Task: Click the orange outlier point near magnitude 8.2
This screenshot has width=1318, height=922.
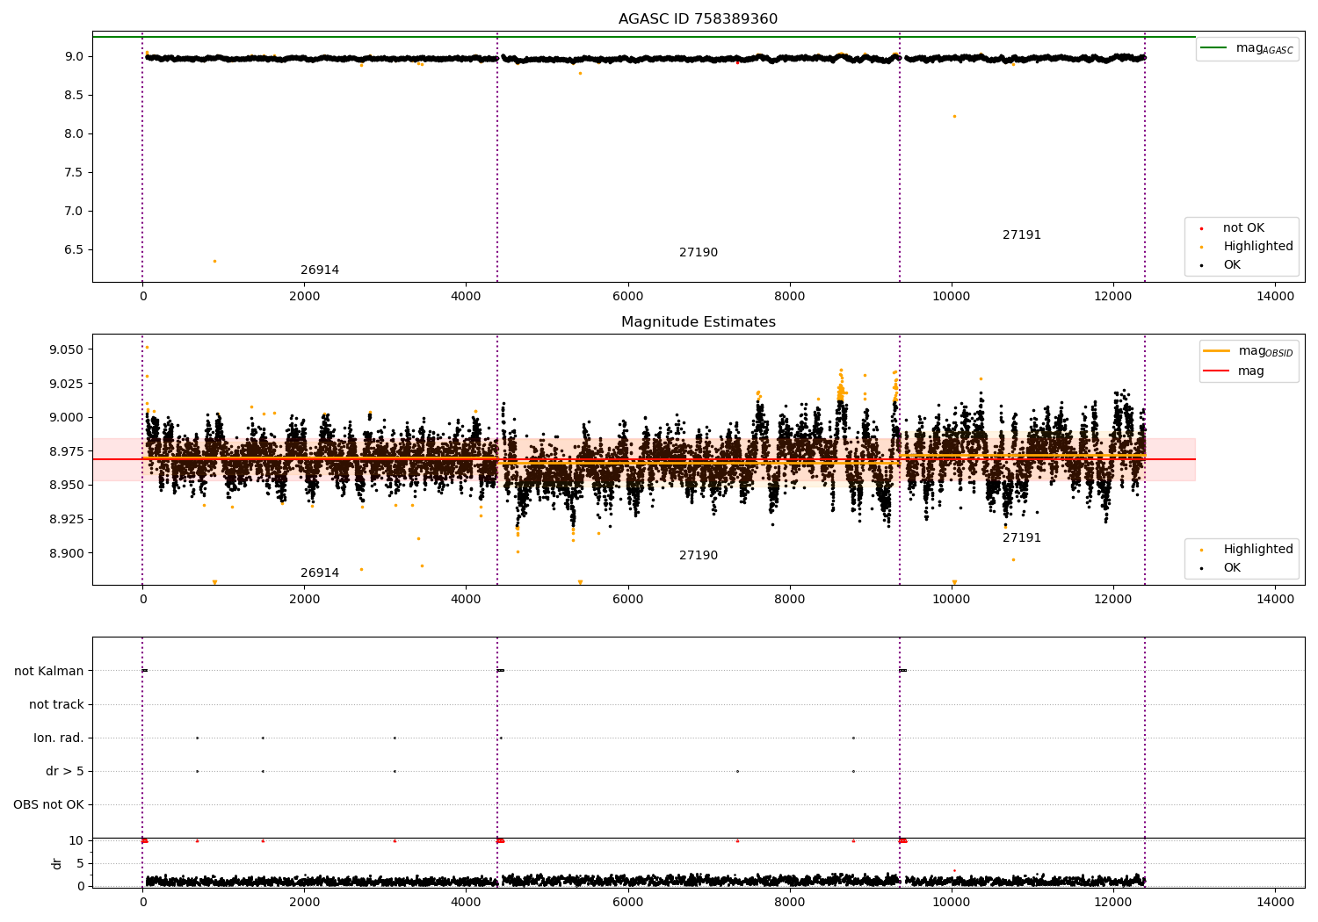Action: pyautogui.click(x=954, y=116)
